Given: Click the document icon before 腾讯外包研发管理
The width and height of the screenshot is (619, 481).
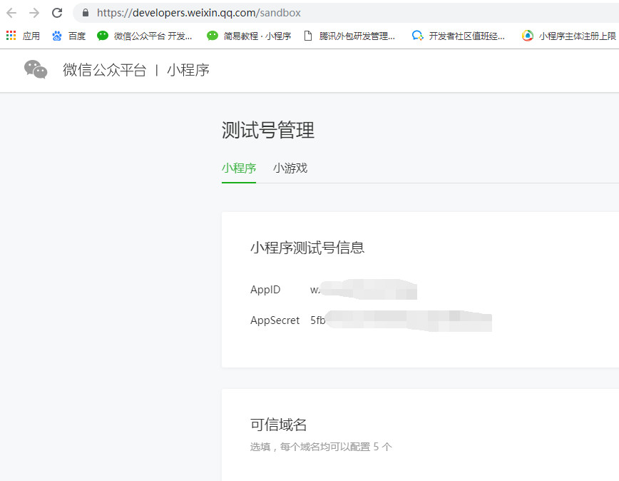Looking at the screenshot, I should click(308, 36).
